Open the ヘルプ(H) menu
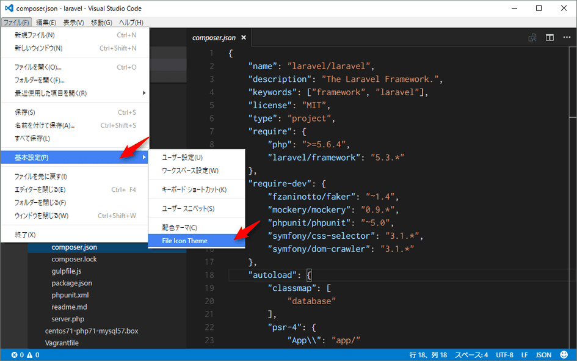This screenshot has width=577, height=361. (131, 23)
